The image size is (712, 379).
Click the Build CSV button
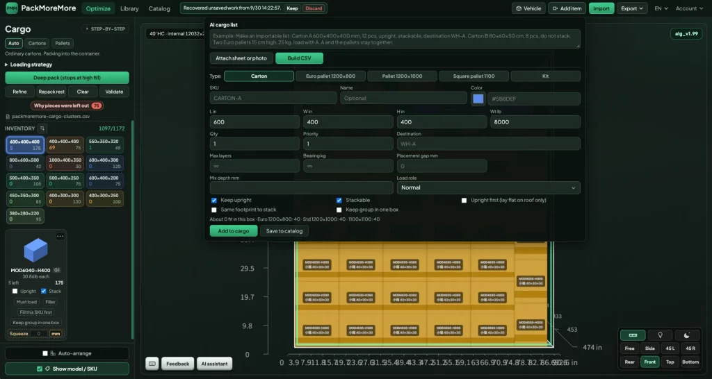tap(299, 58)
